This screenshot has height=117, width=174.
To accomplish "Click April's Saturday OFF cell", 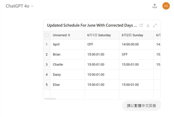I will pyautogui.click(x=90, y=44).
